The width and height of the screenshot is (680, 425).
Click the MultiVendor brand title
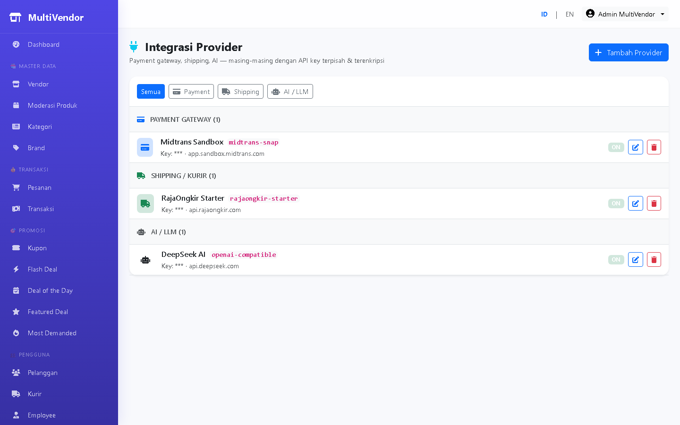pos(56,17)
